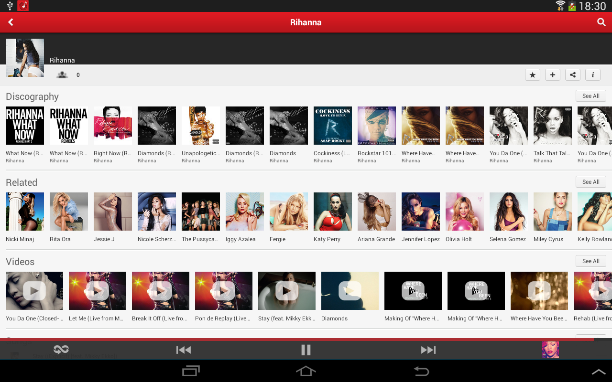Play the You Da One video
The image size is (612, 382).
[34, 291]
